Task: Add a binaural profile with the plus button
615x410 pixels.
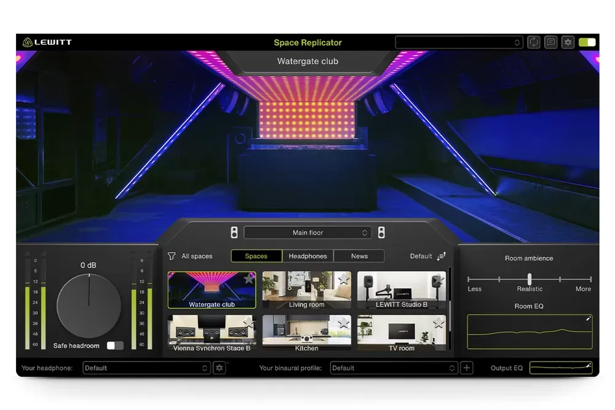Action: click(466, 368)
